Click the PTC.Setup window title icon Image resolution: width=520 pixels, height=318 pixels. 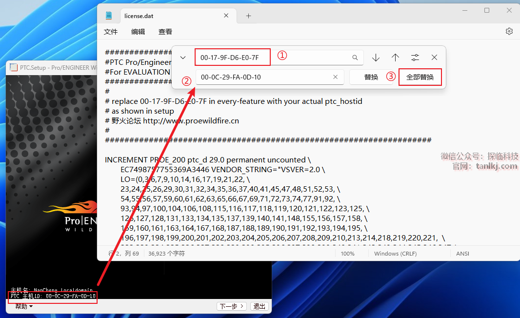point(14,67)
